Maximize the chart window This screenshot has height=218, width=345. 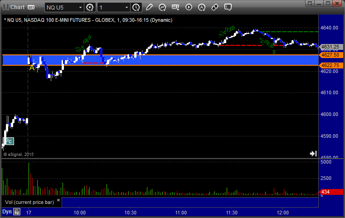tap(328, 3)
